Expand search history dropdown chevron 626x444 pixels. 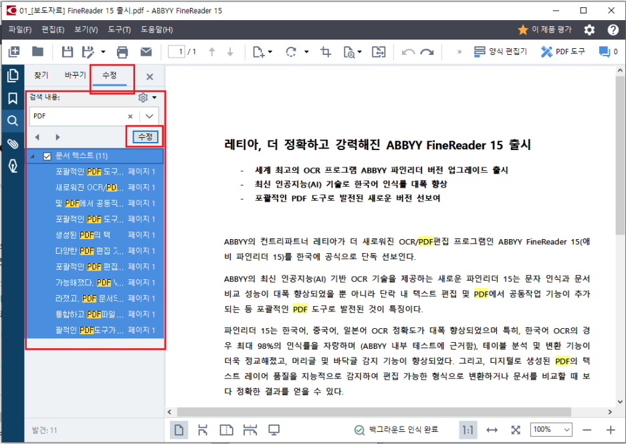pos(149,117)
